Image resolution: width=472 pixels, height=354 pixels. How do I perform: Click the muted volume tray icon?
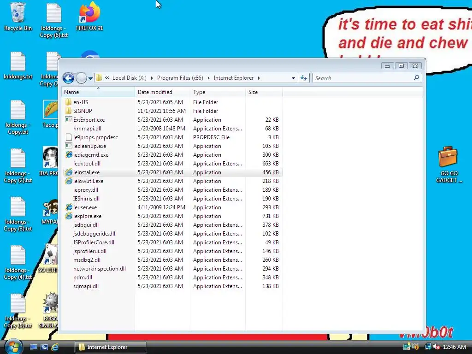(436, 347)
